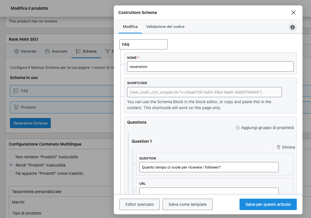Select Non rendere "Prodotti" traducibile option
Screen dimensions: 311x218
point(11,157)
